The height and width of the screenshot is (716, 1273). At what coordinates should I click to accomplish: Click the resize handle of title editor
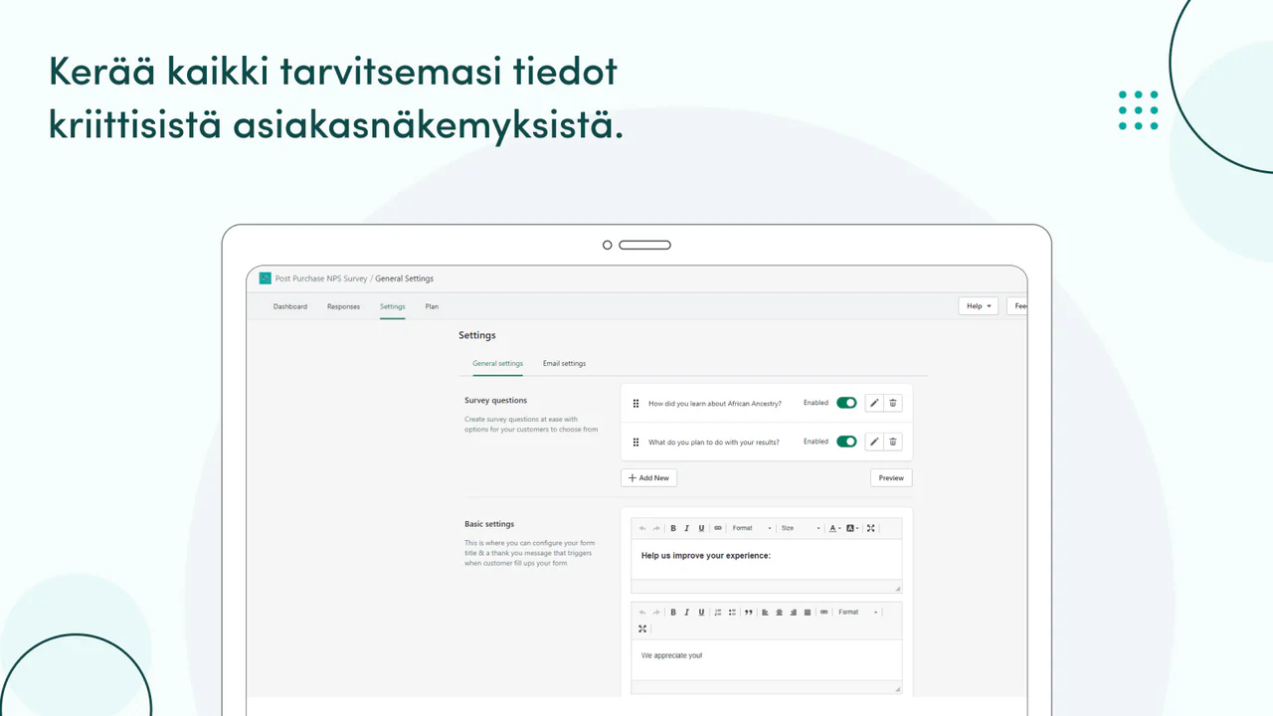coord(897,588)
